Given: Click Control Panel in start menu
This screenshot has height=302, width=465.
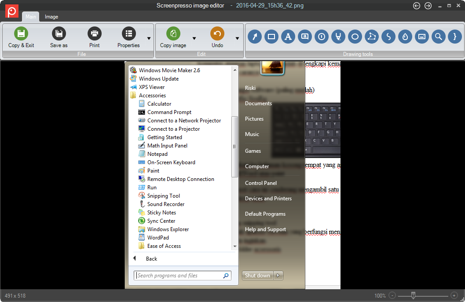Looking at the screenshot, I should 261,183.
